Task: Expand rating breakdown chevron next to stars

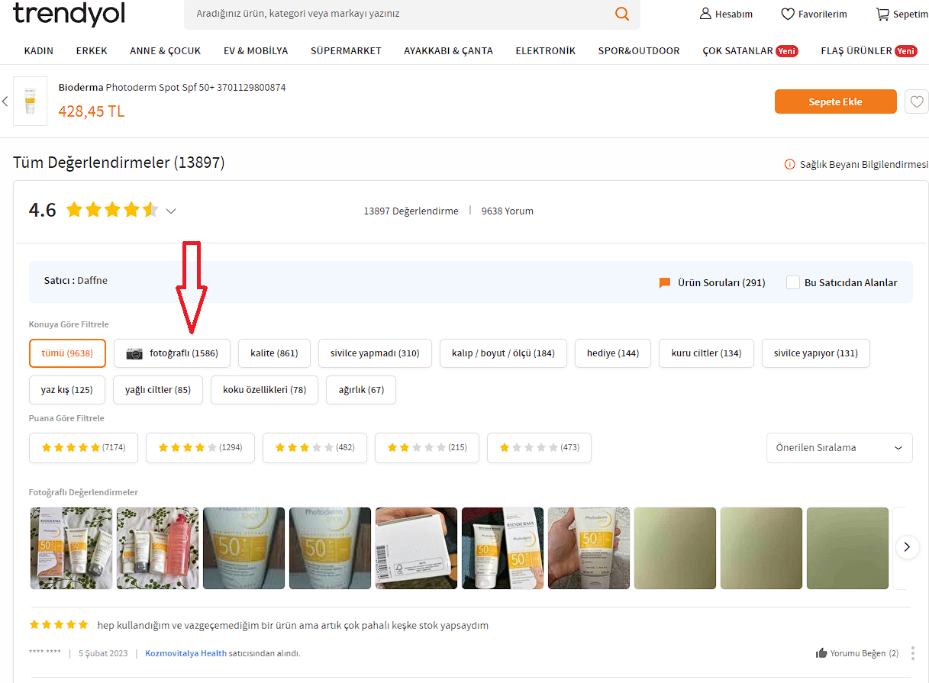Action: (x=171, y=211)
